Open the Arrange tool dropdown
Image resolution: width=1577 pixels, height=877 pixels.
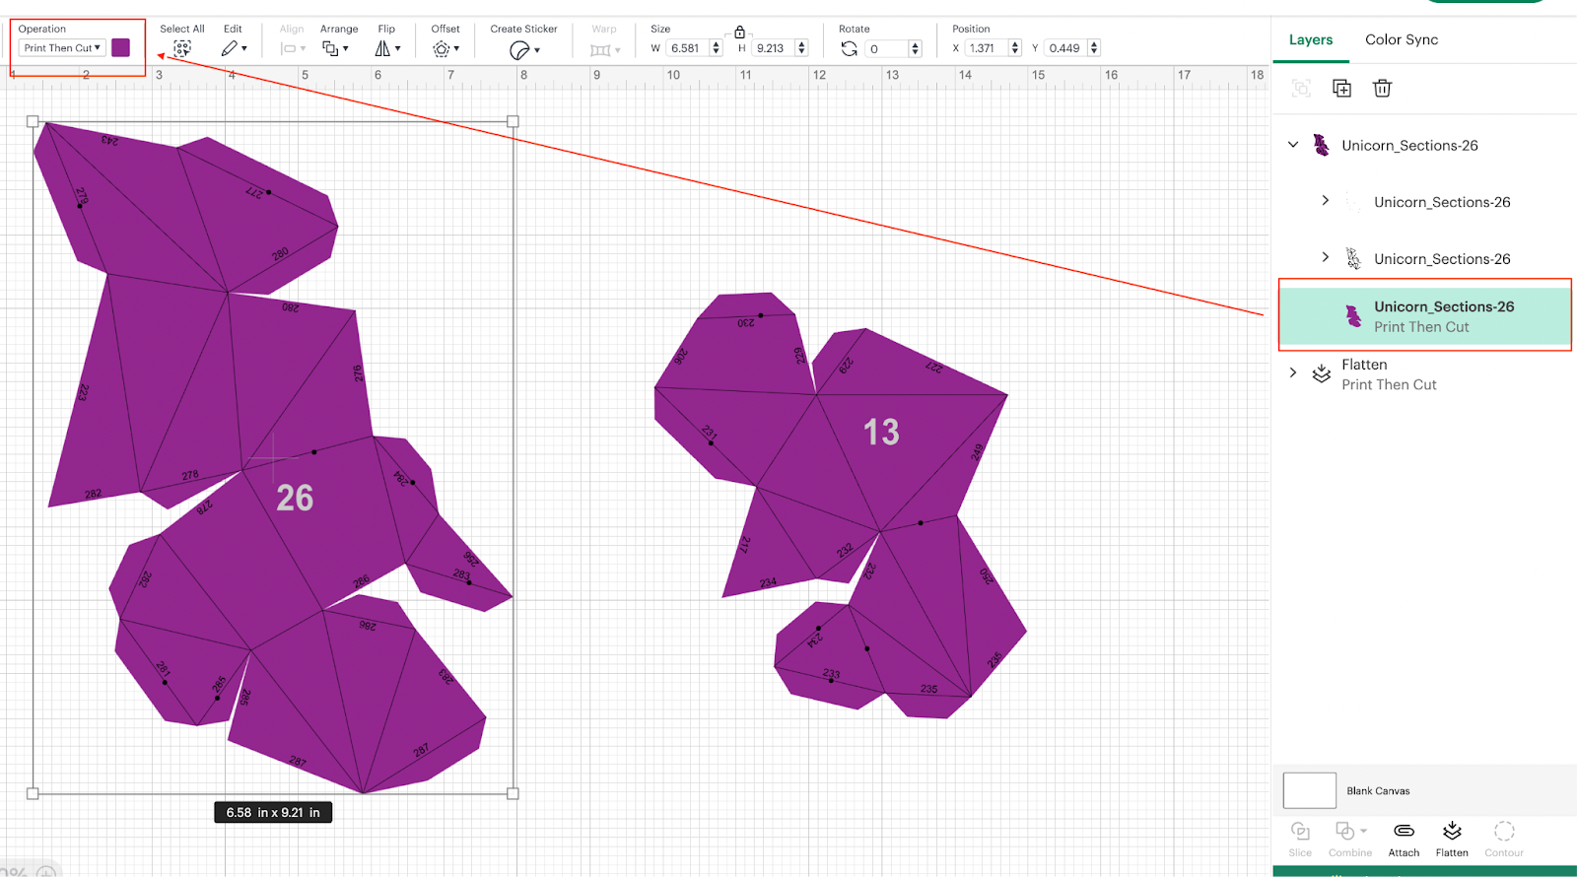(x=335, y=48)
